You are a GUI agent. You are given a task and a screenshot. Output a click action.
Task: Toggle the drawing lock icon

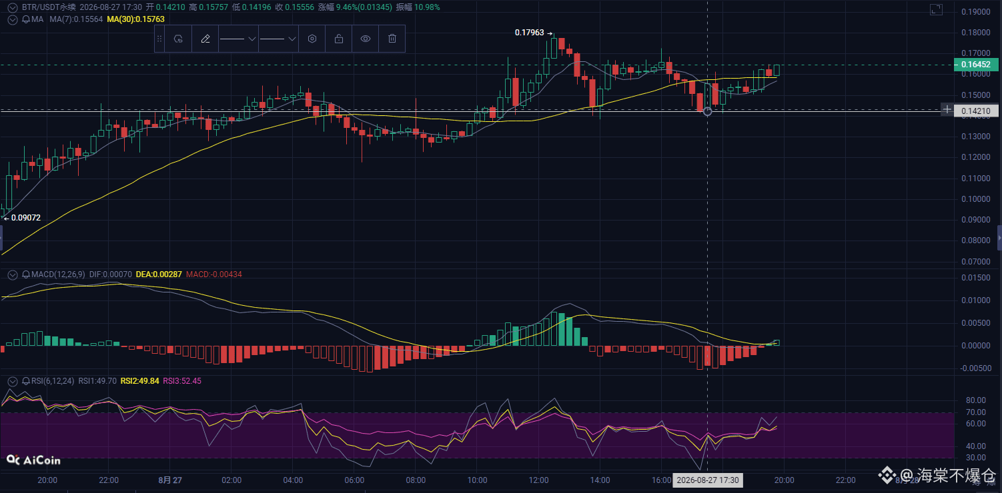point(339,39)
